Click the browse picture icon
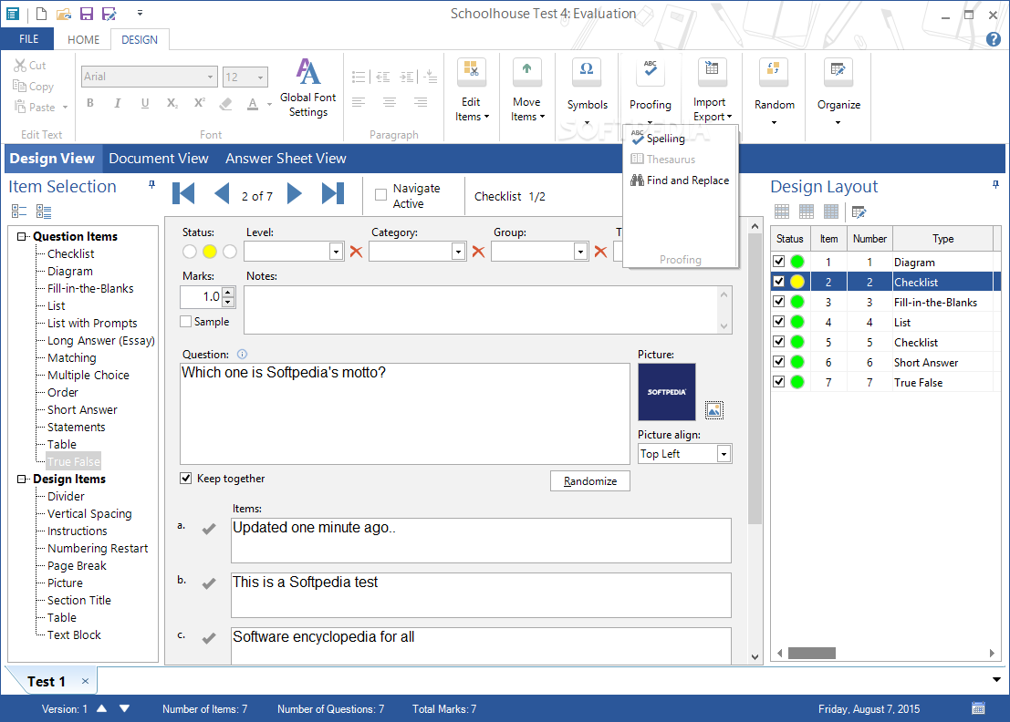Image resolution: width=1010 pixels, height=722 pixels. click(x=714, y=410)
